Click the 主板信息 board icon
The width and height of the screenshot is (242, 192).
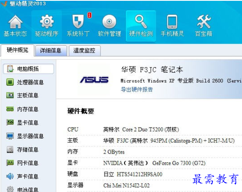[10, 95]
